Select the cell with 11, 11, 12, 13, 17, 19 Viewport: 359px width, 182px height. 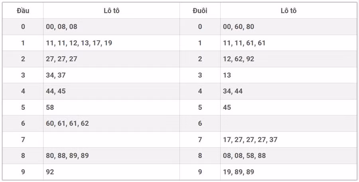(x=79, y=43)
